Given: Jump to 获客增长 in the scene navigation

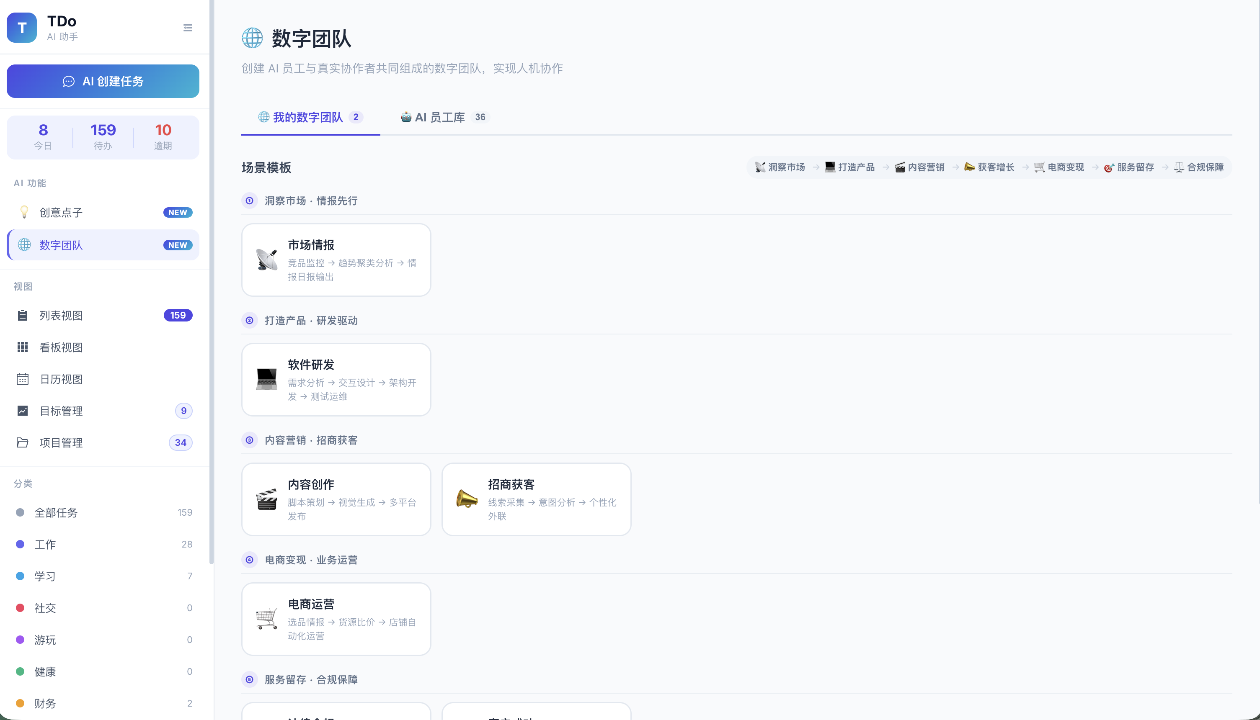Looking at the screenshot, I should click(x=989, y=167).
